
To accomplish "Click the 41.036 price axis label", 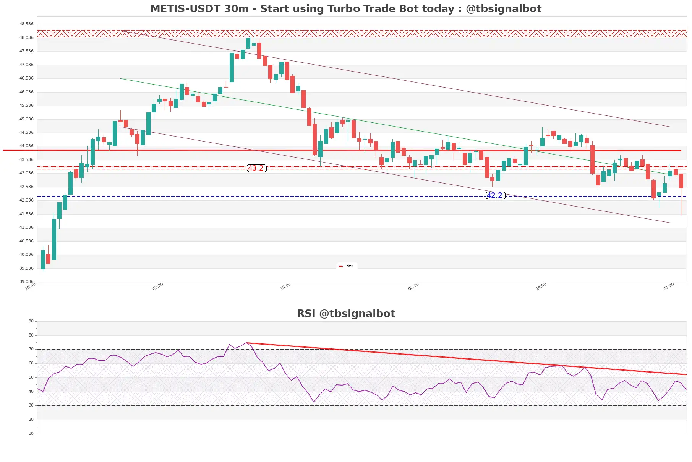I will (26, 227).
